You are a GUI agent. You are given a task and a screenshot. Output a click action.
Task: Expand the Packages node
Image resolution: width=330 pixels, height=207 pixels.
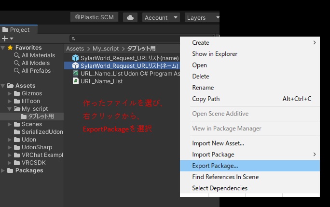(x=3, y=170)
